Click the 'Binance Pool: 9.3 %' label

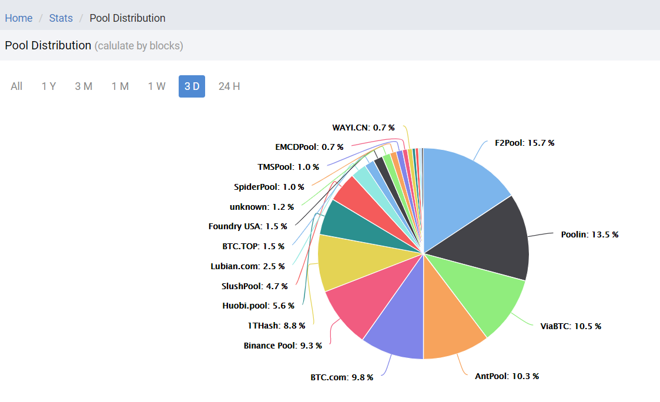[283, 346]
